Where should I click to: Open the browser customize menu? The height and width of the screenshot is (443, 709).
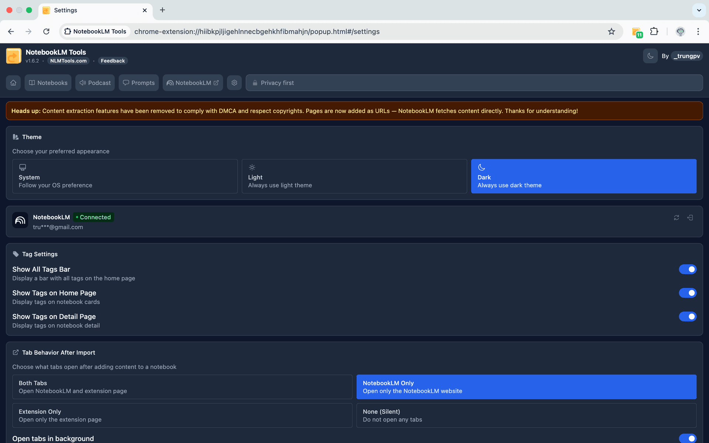[x=698, y=32]
